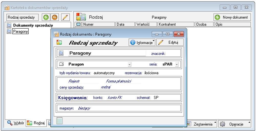This screenshot has width=256, height=131.
Task: Open Operacje menu button
Action: (234, 124)
